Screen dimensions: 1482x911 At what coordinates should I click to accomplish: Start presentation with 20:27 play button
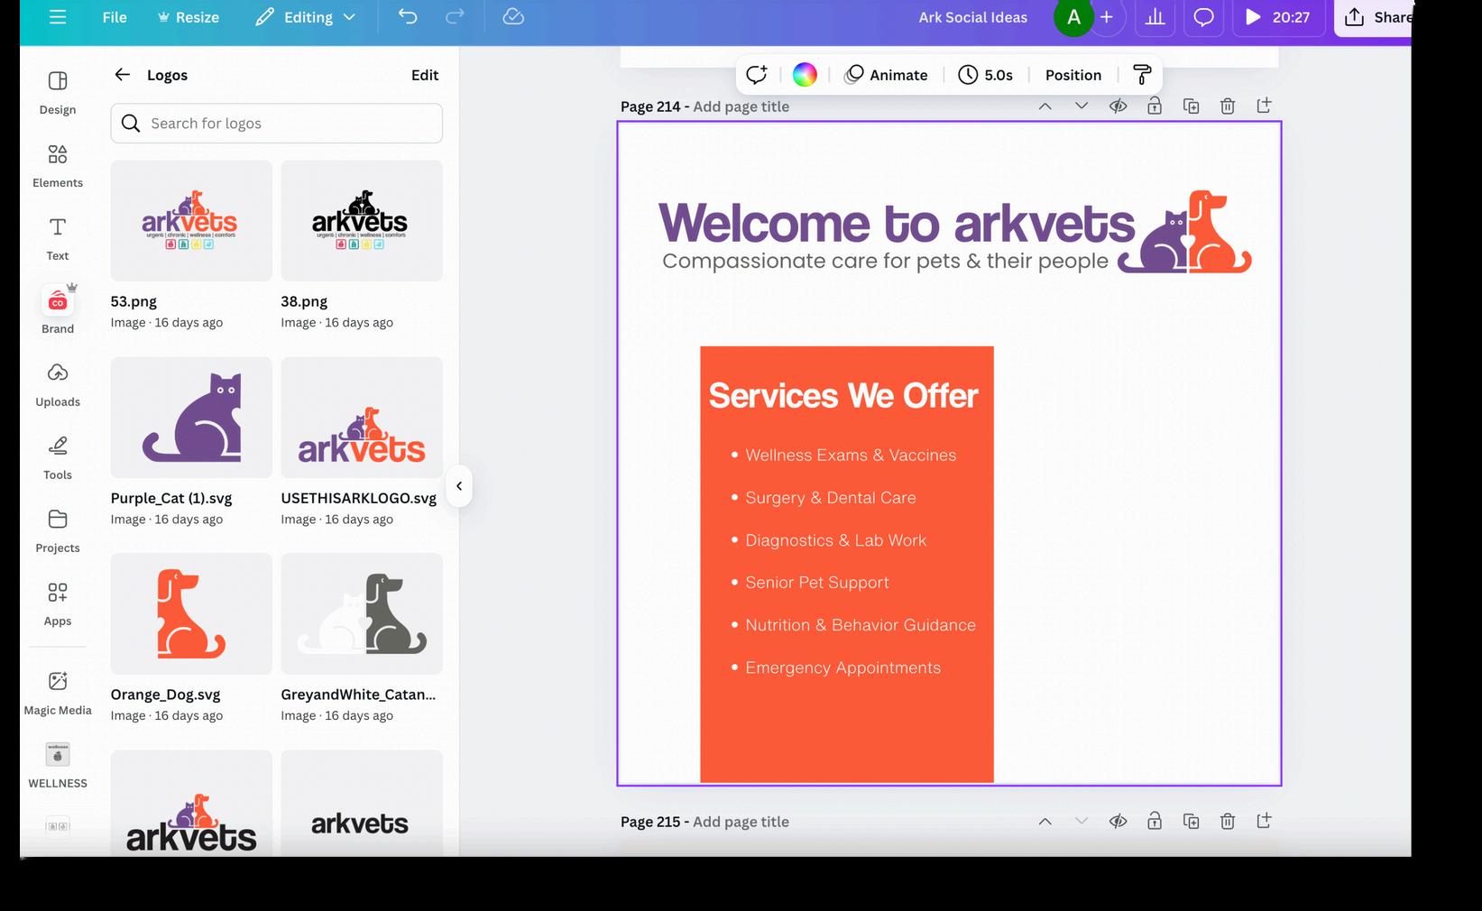1276,17
